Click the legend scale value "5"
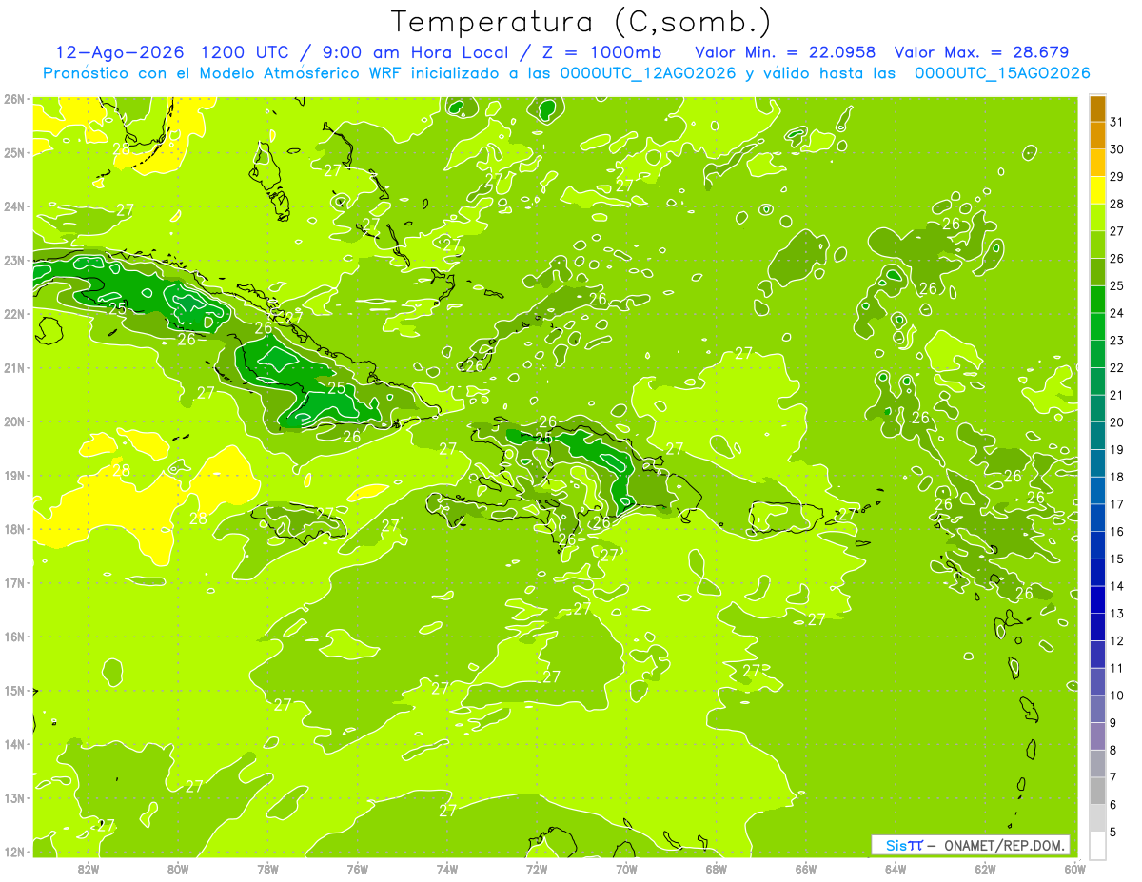 point(1112,832)
